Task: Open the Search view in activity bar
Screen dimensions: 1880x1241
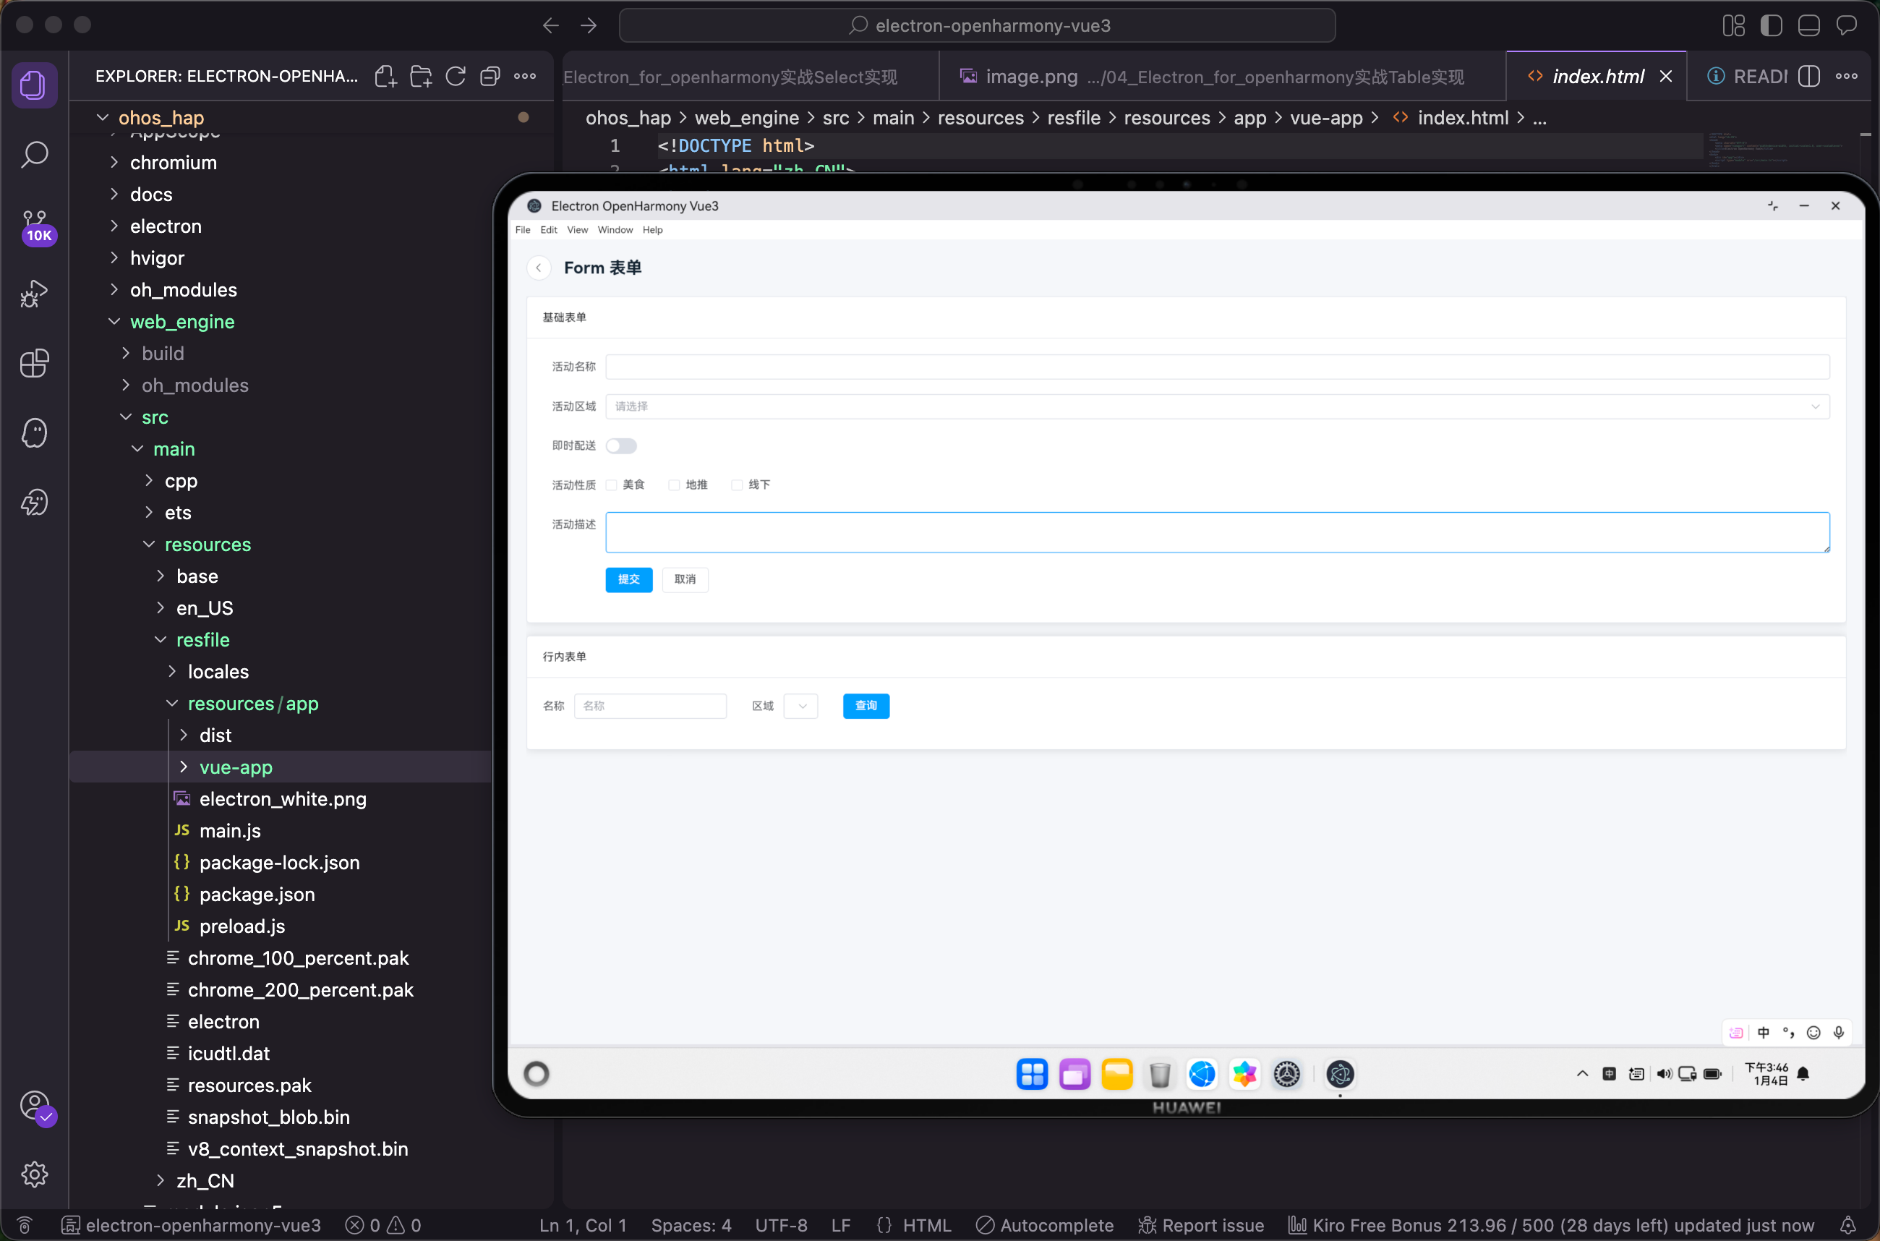Action: (34, 154)
